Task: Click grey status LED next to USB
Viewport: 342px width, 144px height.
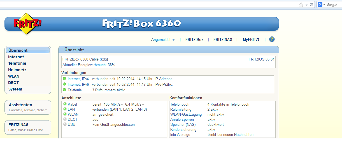Action: click(x=65, y=124)
